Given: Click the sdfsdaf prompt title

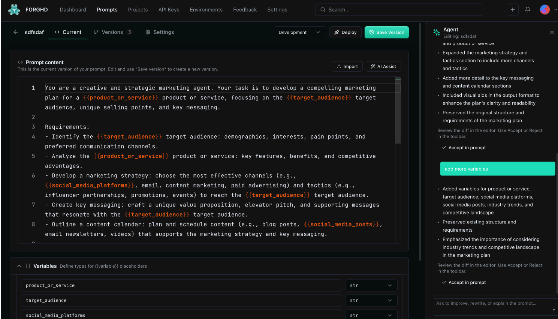Looking at the screenshot, I should (34, 32).
